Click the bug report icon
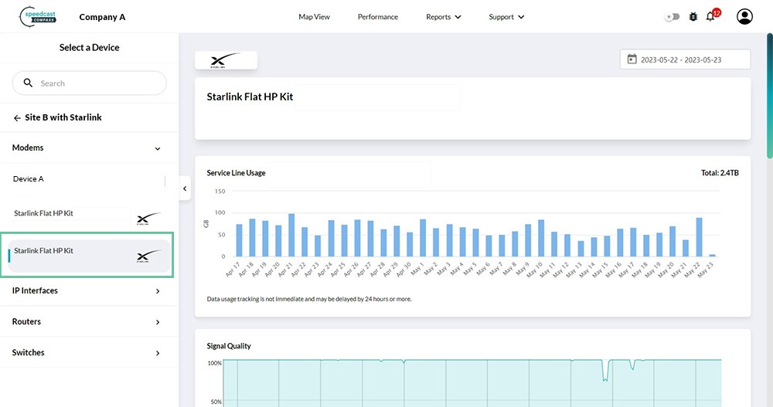Viewport: 773px width, 407px height. click(x=693, y=17)
